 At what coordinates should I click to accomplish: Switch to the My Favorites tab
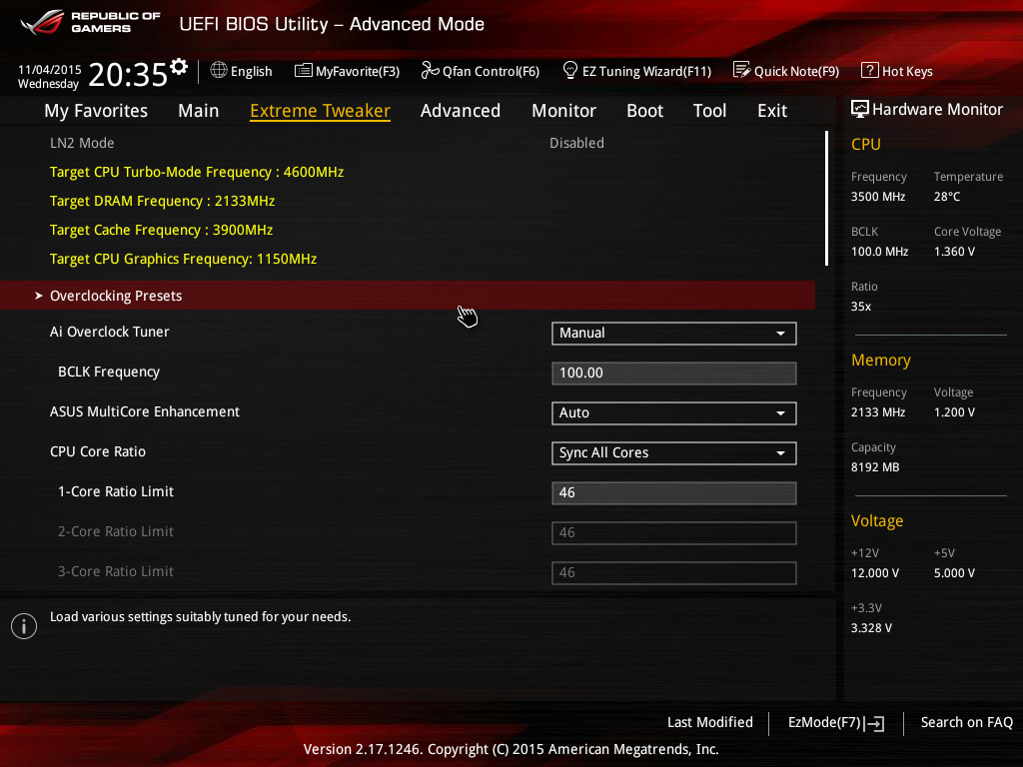click(x=96, y=111)
